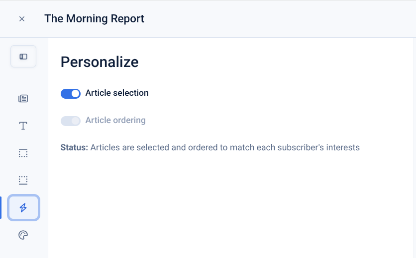Click the Article selection label text
This screenshot has height=258, width=416.
(x=117, y=93)
